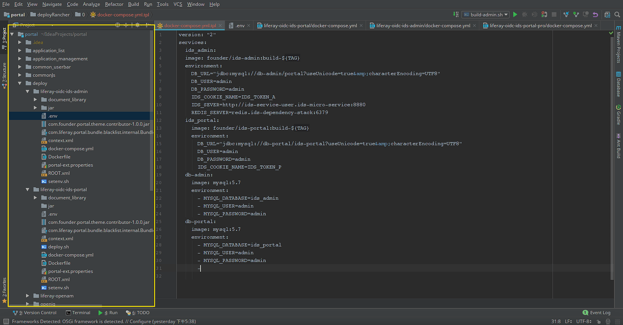Screen dimensions: 623x325
Task: Open Ant Build side tool window
Action: tap(618, 146)
